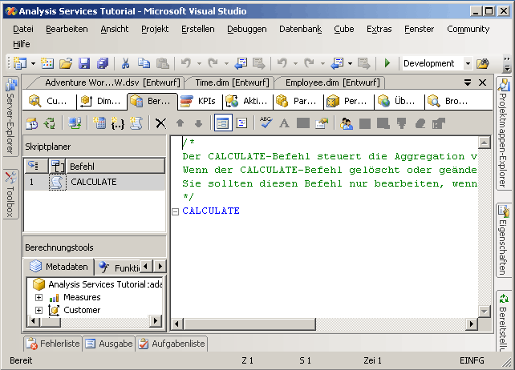Click the Open File folder icon
The width and height of the screenshot is (515, 370).
coord(66,63)
